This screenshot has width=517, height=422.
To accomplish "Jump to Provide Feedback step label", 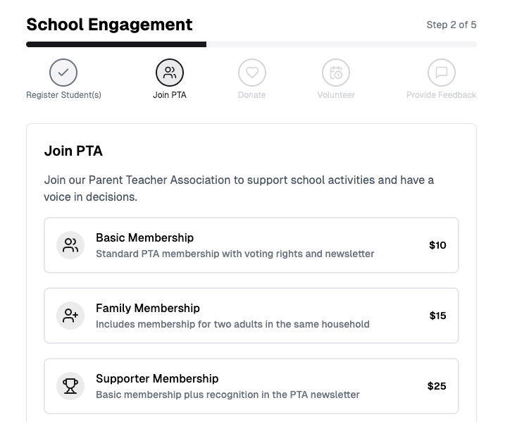I will coord(442,95).
